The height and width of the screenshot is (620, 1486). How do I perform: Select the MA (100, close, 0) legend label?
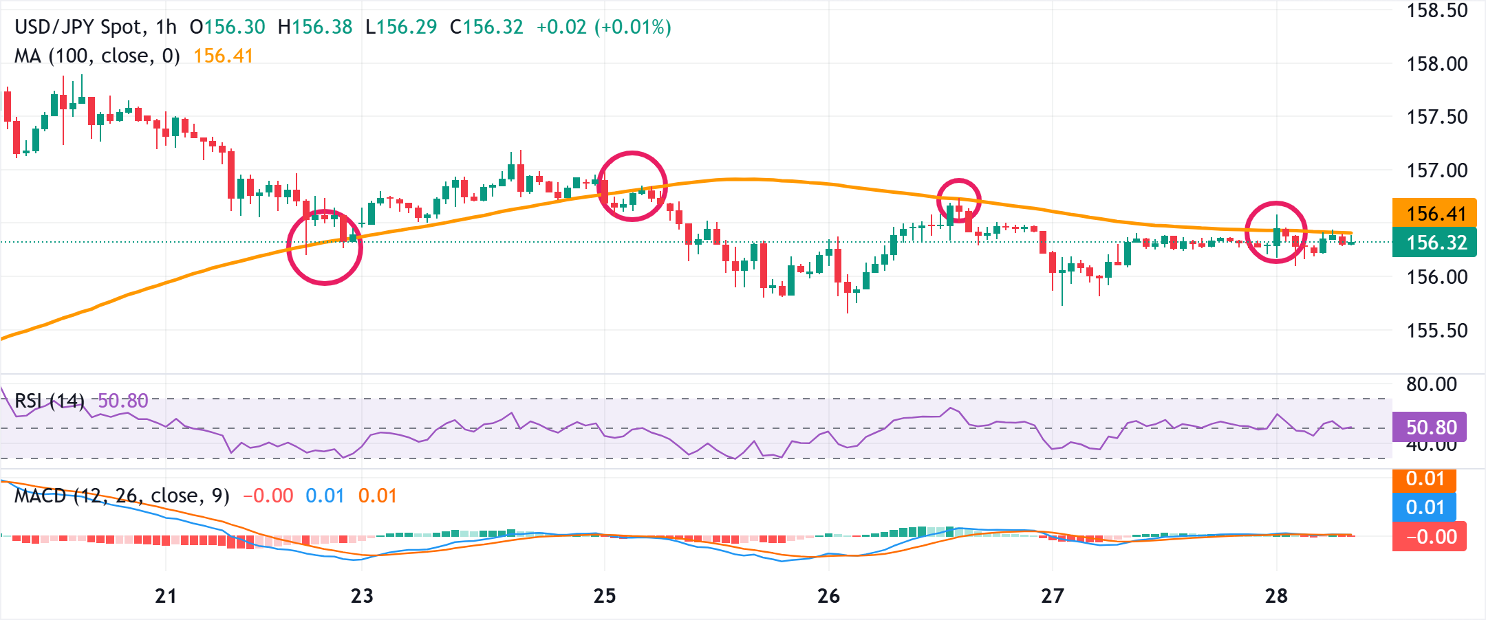pos(97,56)
